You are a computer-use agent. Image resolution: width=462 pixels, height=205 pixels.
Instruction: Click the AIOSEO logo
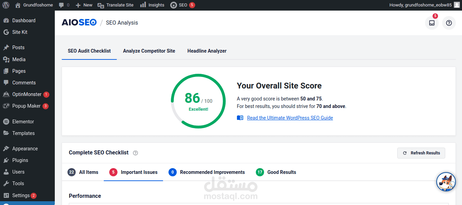tap(79, 23)
